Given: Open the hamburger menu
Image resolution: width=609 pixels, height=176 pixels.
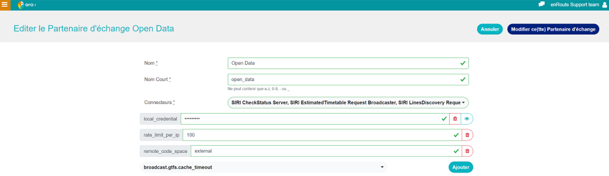Looking at the screenshot, I should (5, 5).
